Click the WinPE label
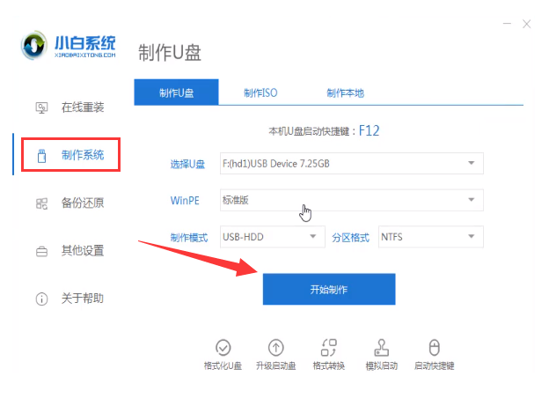The height and width of the screenshot is (406, 549). pos(185,201)
